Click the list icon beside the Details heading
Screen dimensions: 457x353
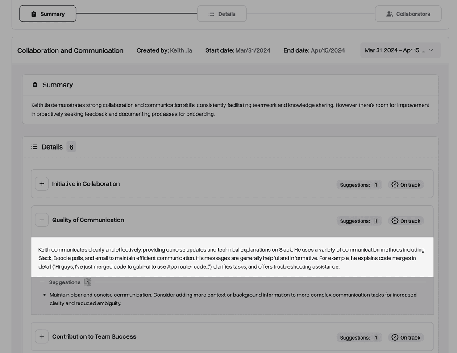coord(34,146)
